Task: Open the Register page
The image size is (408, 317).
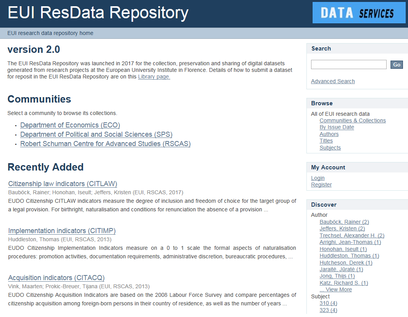Action: (x=321, y=185)
